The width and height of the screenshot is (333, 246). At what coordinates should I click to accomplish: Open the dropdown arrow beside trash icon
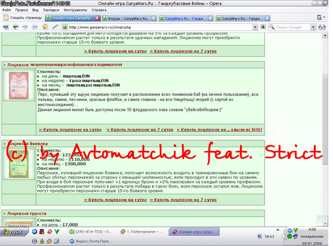(324, 17)
